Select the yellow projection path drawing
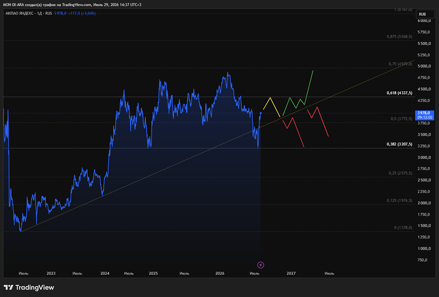Image resolution: width=439 pixels, height=297 pixels. [272, 107]
